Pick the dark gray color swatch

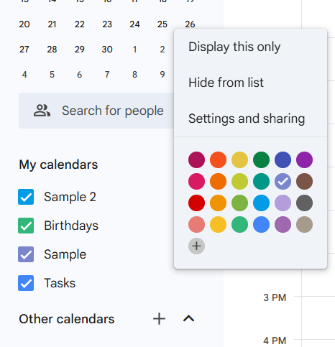point(304,203)
